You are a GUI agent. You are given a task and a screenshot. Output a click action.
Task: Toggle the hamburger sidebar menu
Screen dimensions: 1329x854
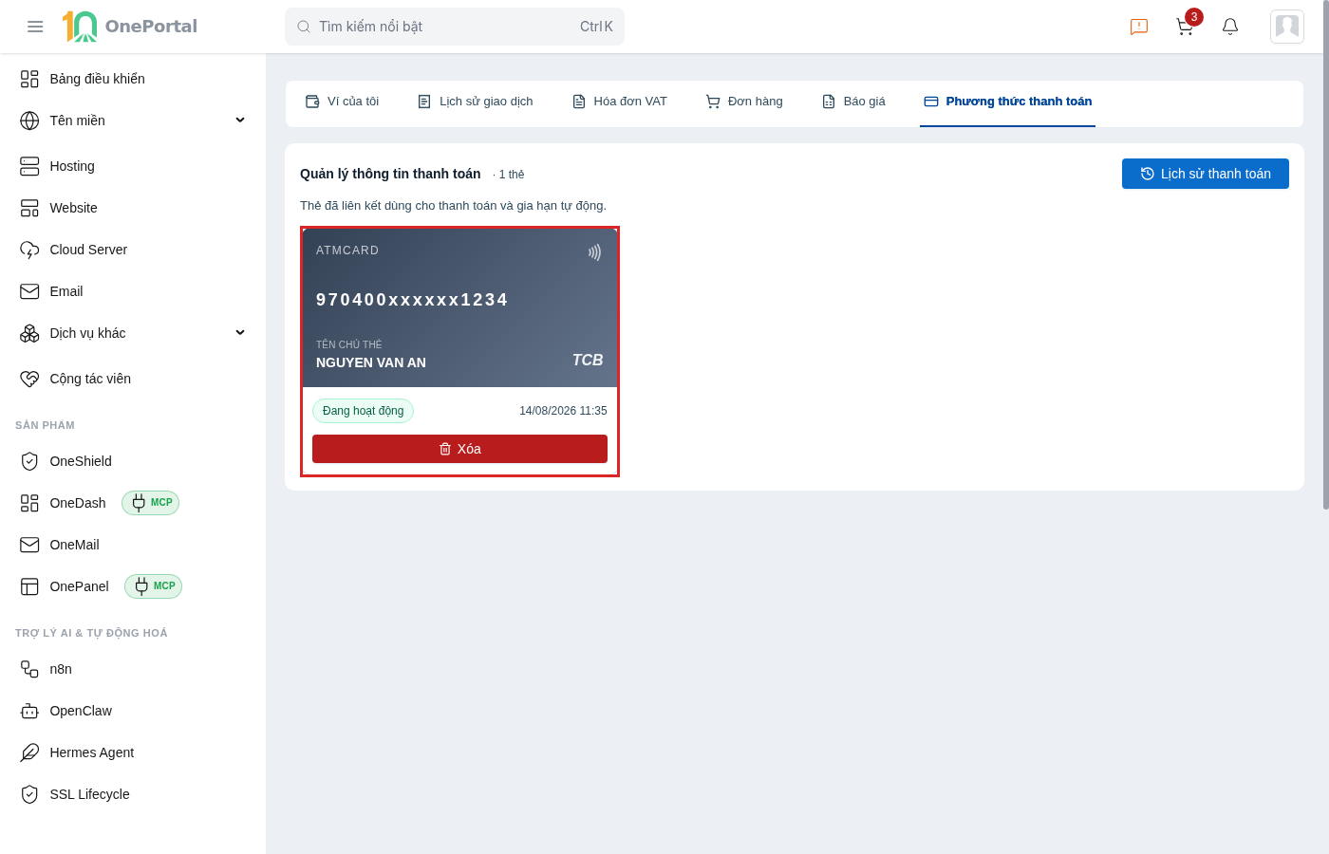coord(35,27)
